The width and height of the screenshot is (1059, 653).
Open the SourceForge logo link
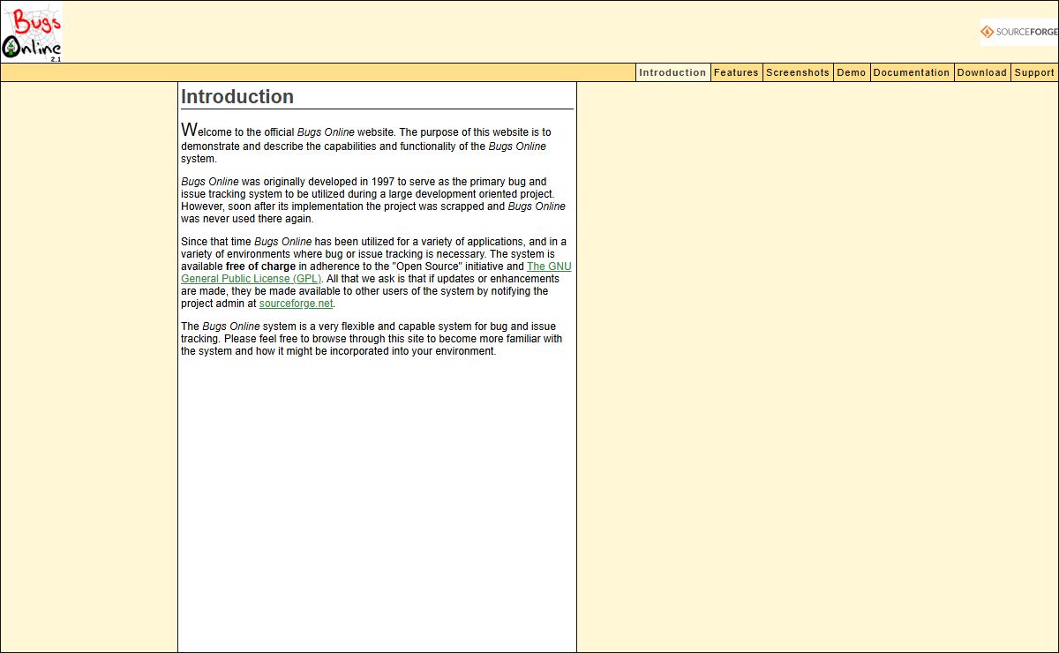(1019, 32)
